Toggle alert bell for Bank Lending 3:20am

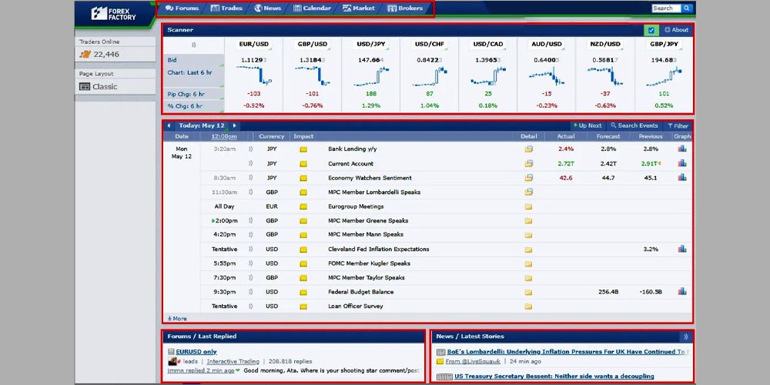tap(250, 149)
